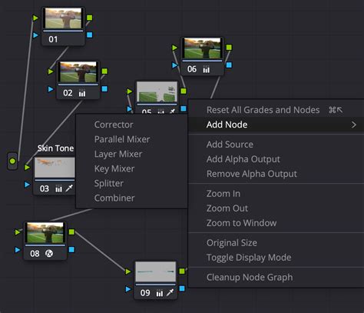Click node 01 blue key input triangle
The width and height of the screenshot is (364, 313).
35,35
